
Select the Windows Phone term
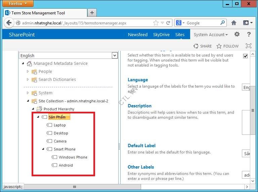pyautogui.click(x=73, y=157)
